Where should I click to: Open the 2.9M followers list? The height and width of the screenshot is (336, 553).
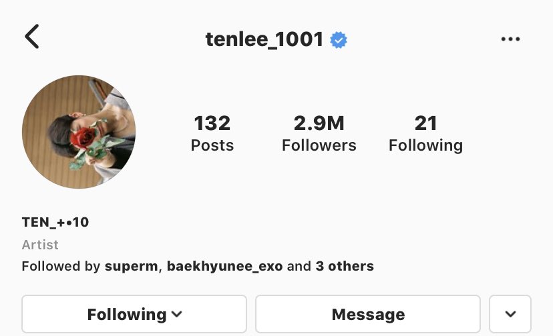click(319, 133)
